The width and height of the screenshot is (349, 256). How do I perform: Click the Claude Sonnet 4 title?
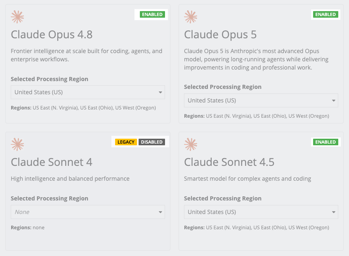pyautogui.click(x=52, y=162)
